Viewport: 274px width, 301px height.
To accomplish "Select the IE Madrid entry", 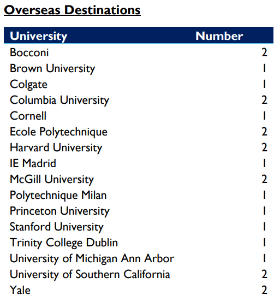I will 33,163.
